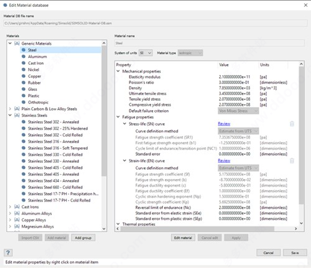The width and height of the screenshot is (311, 268).
Task: Expand the Aluminum Alloys group
Action: [10, 213]
